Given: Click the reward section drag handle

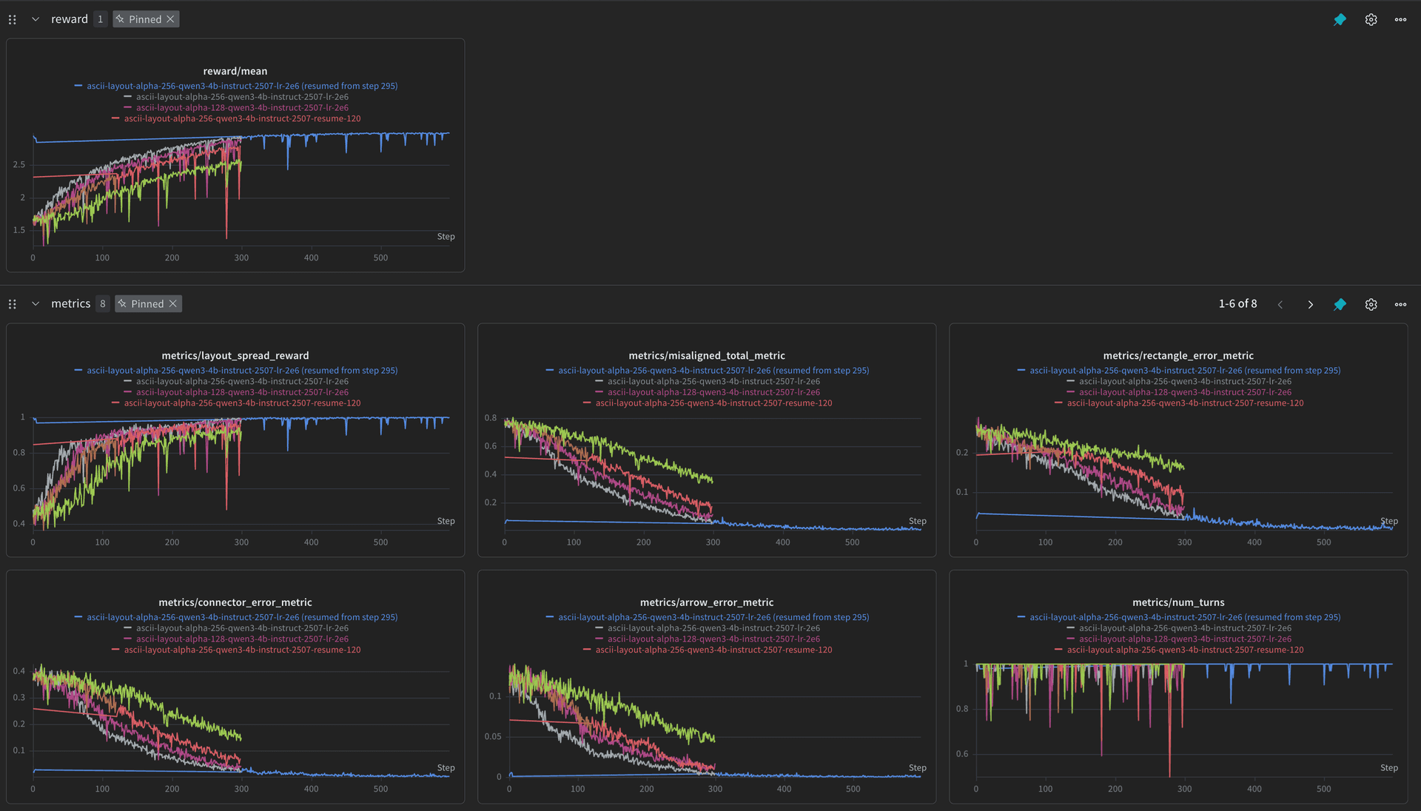Looking at the screenshot, I should point(12,20).
